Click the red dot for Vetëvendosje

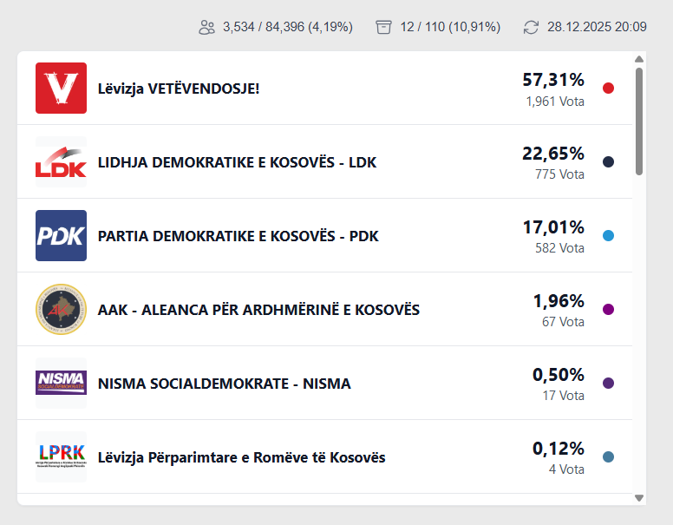(x=608, y=89)
